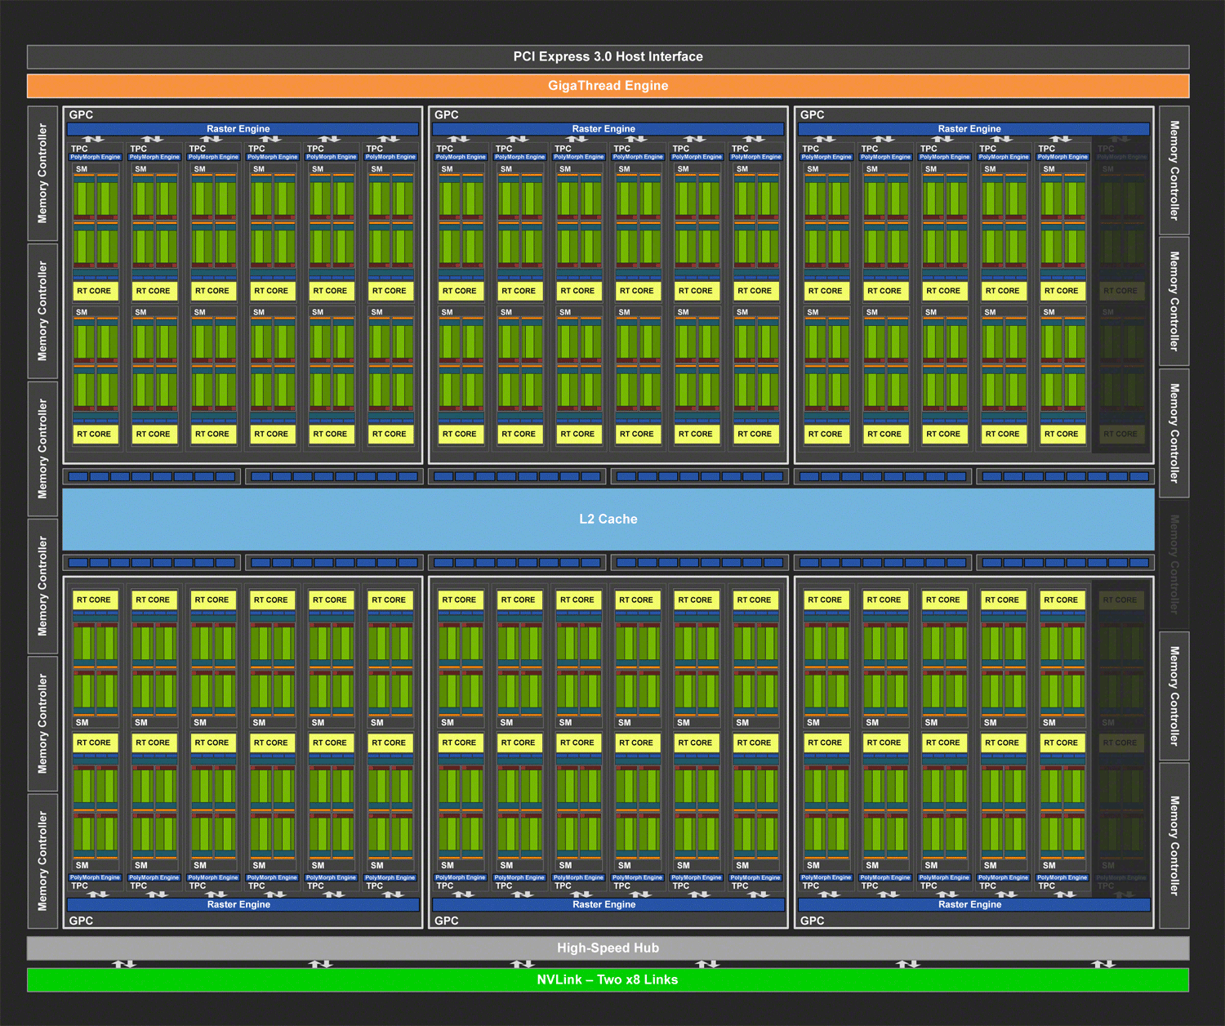The height and width of the screenshot is (1026, 1225).
Task: Click the GPC label of the top-left cluster
Action: tap(81, 114)
